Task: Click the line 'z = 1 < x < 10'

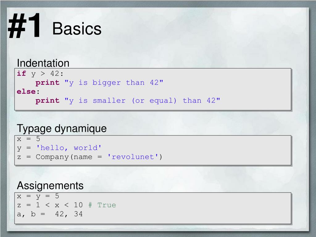Action: point(50,205)
